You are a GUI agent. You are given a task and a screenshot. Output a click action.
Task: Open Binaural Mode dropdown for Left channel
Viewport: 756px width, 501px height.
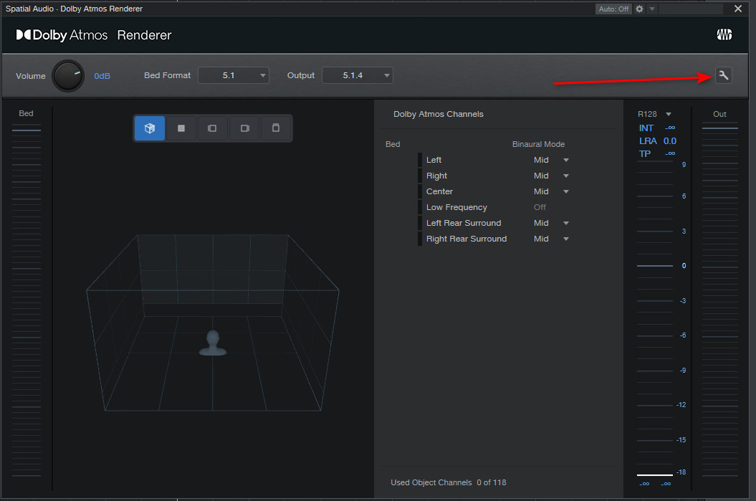coord(566,160)
